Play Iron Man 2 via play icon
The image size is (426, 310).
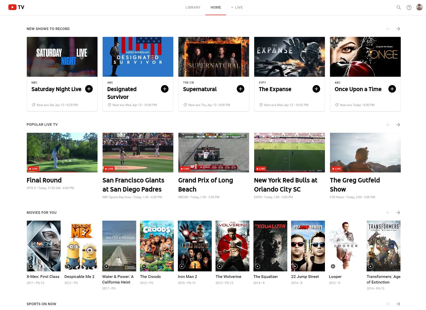(x=182, y=266)
